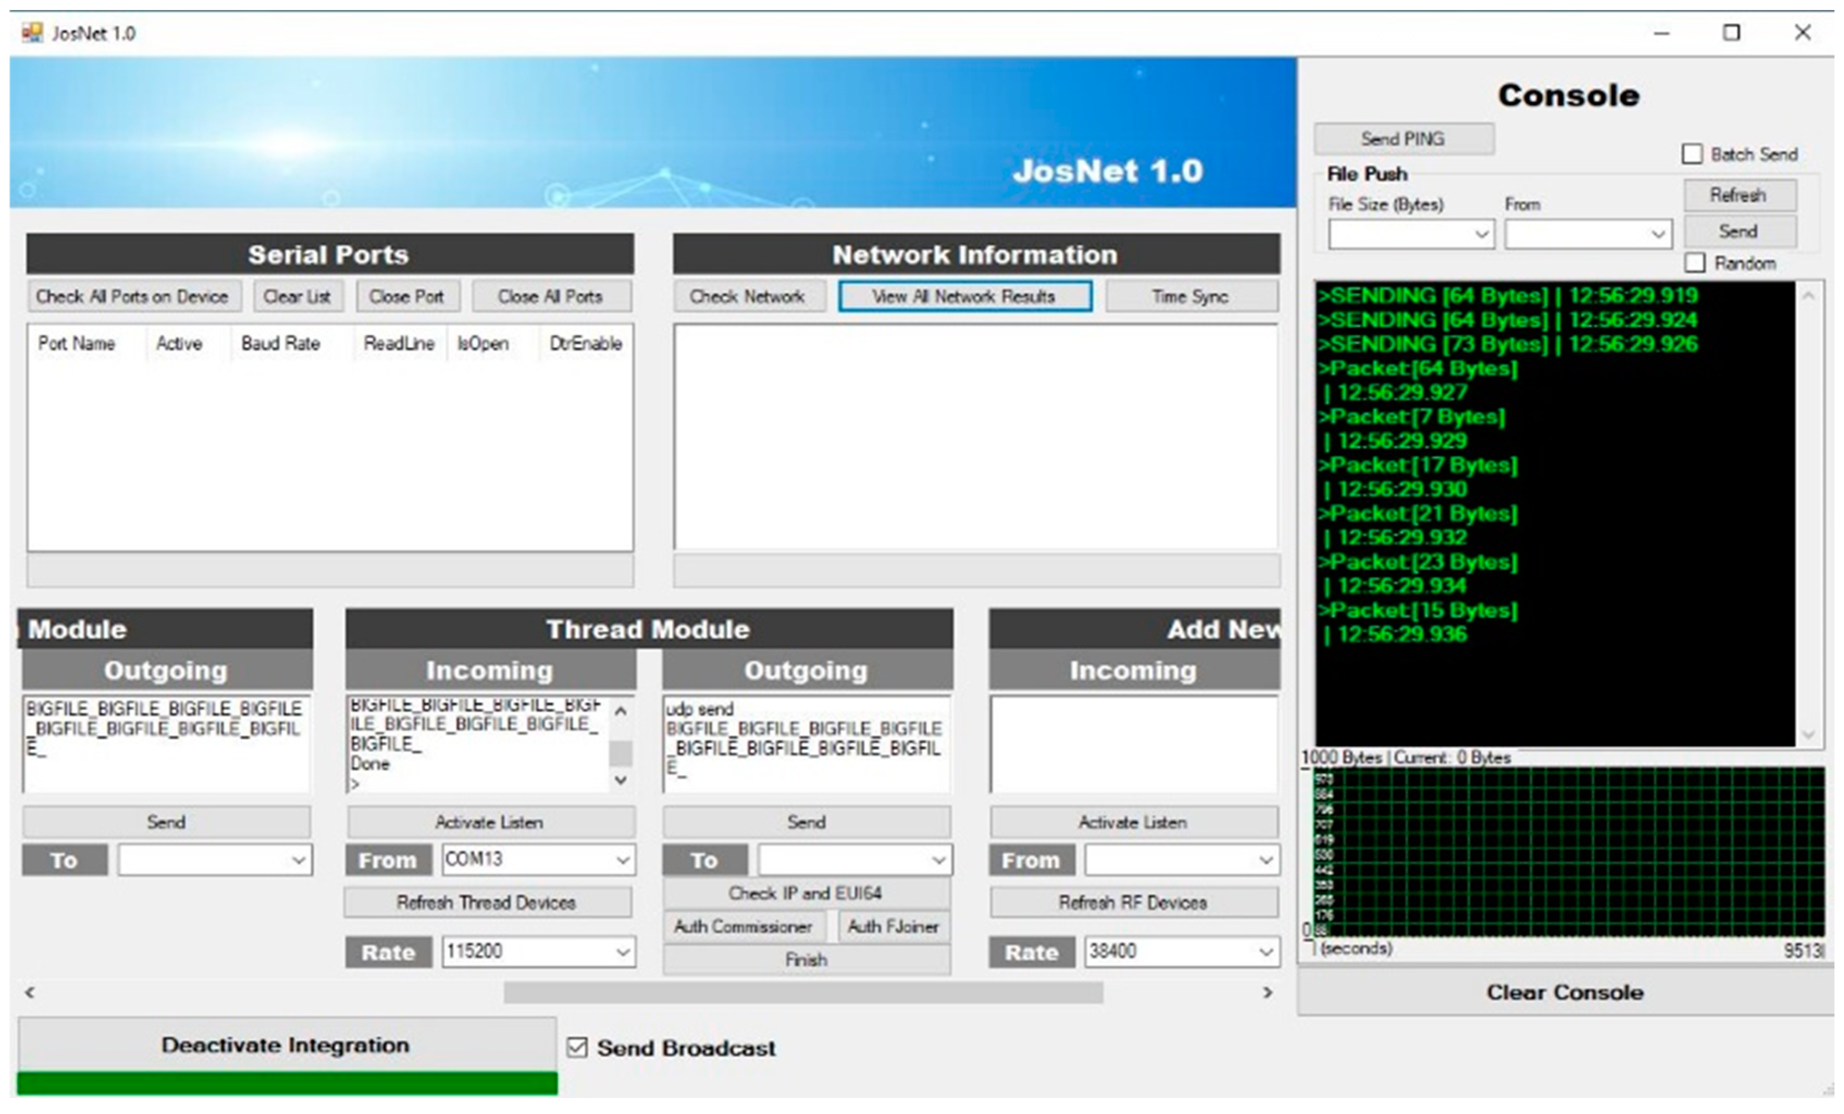The width and height of the screenshot is (1844, 1114).
Task: Uncheck the Send Broadcast checkbox
Action: (x=577, y=1048)
